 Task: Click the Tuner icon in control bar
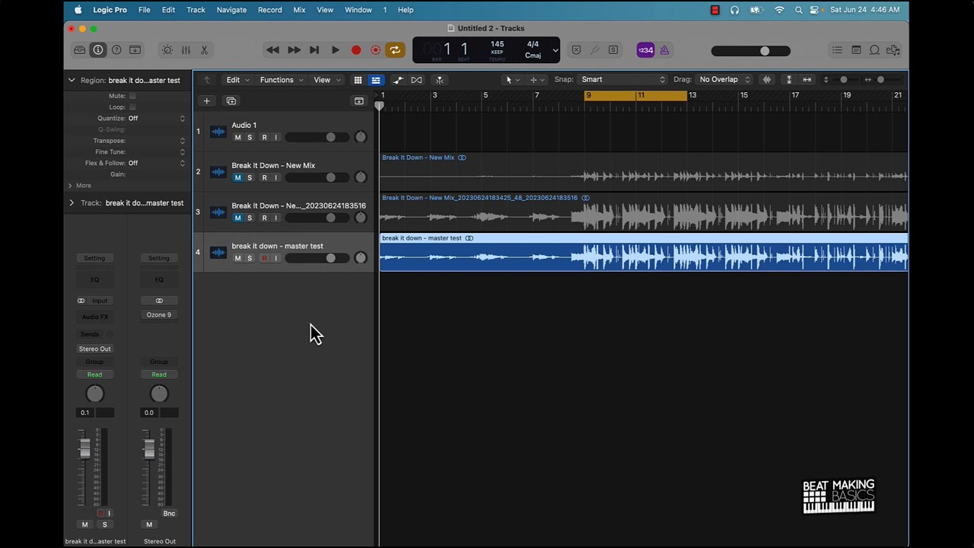594,50
